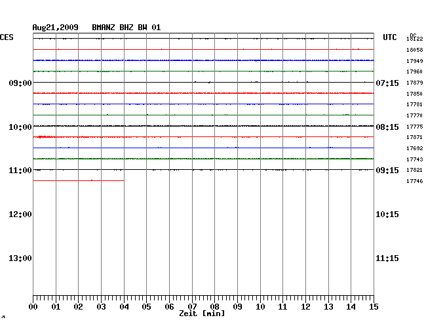Click the 11:00 left time label
Screen dimensions: 426x324
tap(20, 171)
